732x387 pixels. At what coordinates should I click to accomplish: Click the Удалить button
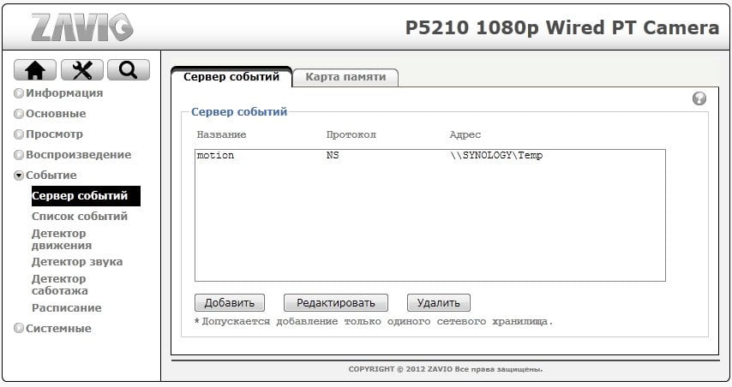pyautogui.click(x=438, y=302)
